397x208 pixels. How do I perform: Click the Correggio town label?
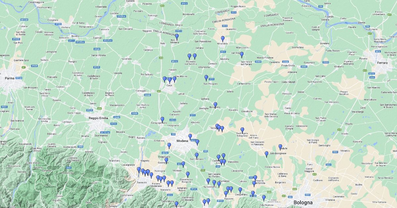(141, 90)
